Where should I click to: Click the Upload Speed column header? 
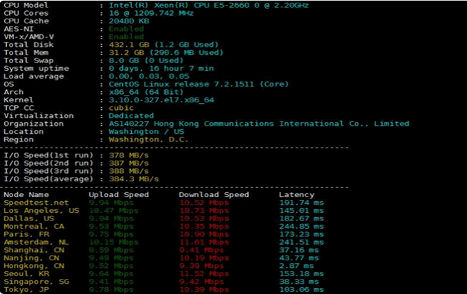coord(119,194)
